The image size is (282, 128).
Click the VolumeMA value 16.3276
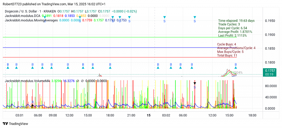click(x=69, y=81)
